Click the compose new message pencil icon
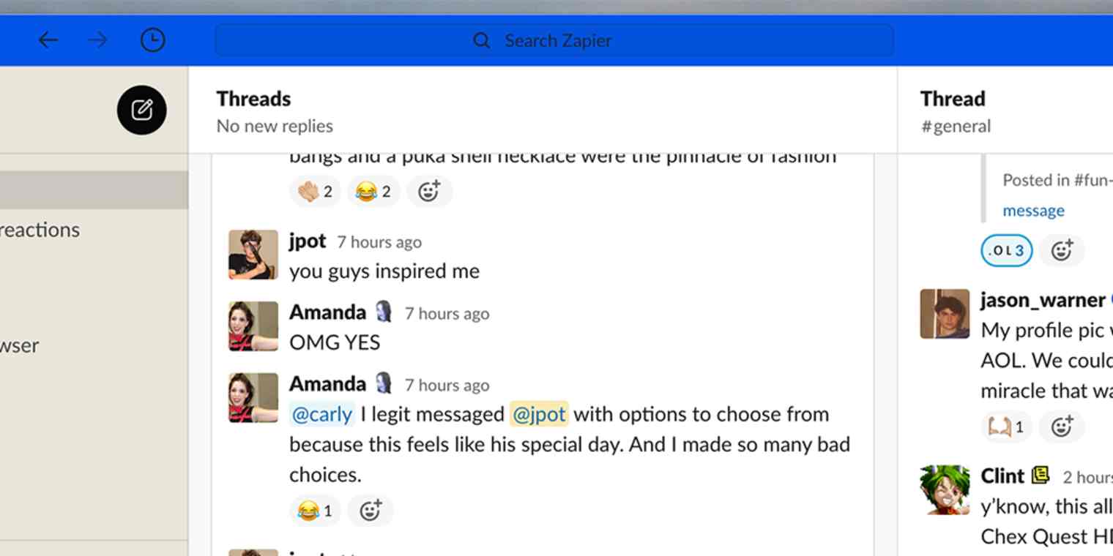The width and height of the screenshot is (1113, 556). point(141,110)
